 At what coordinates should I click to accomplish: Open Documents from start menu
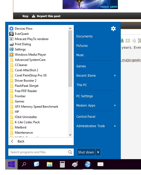coord(84,36)
